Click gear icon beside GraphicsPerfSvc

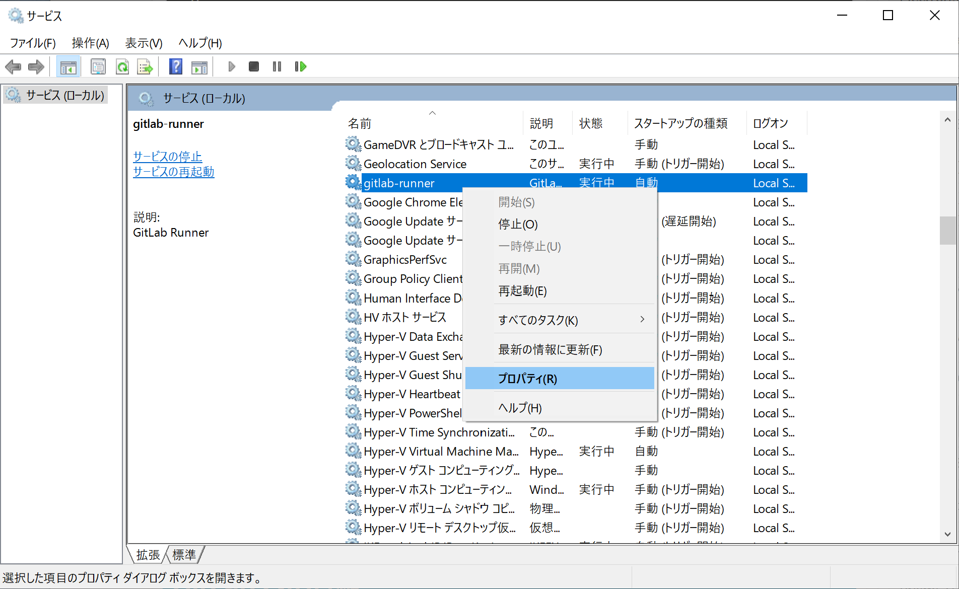(x=354, y=259)
